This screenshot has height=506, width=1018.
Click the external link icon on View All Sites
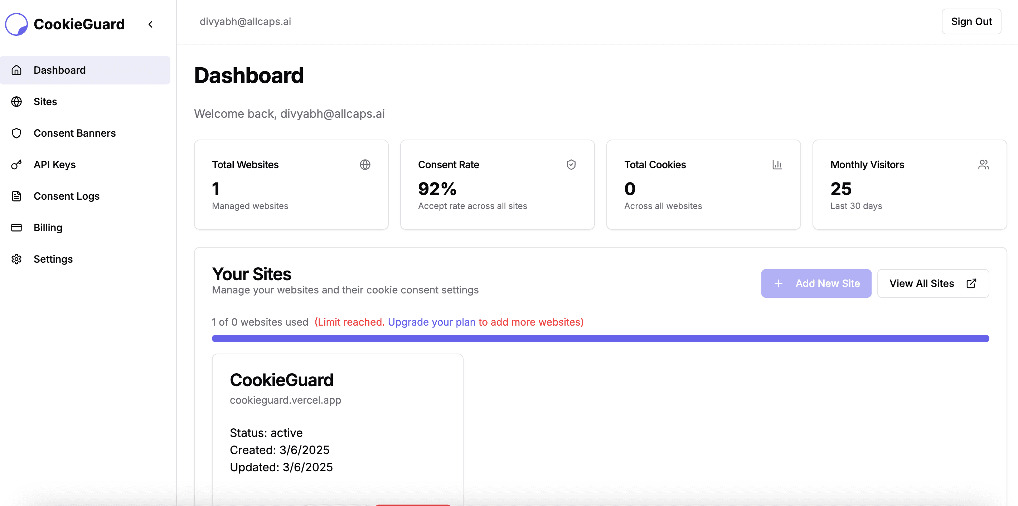pos(971,283)
